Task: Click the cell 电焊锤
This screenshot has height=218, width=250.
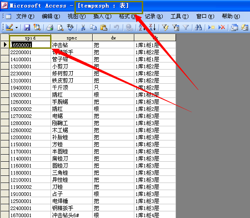Action: click(72, 201)
